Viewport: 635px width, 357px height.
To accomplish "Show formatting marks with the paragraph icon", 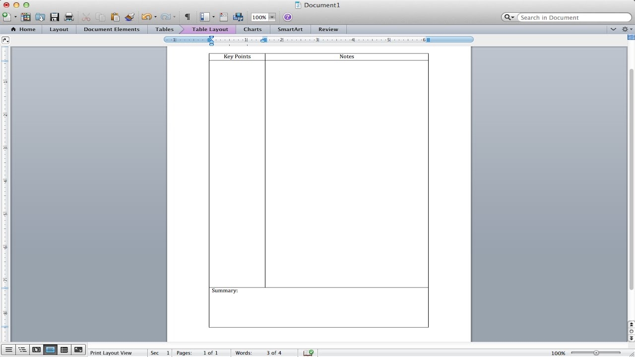I will [x=187, y=17].
